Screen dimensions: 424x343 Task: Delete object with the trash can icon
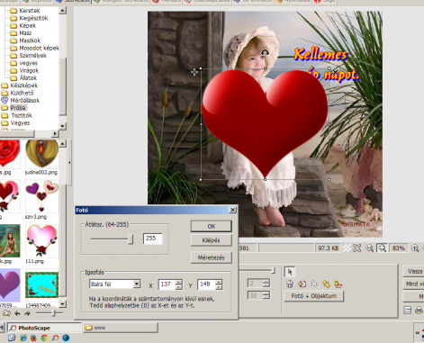290,284
